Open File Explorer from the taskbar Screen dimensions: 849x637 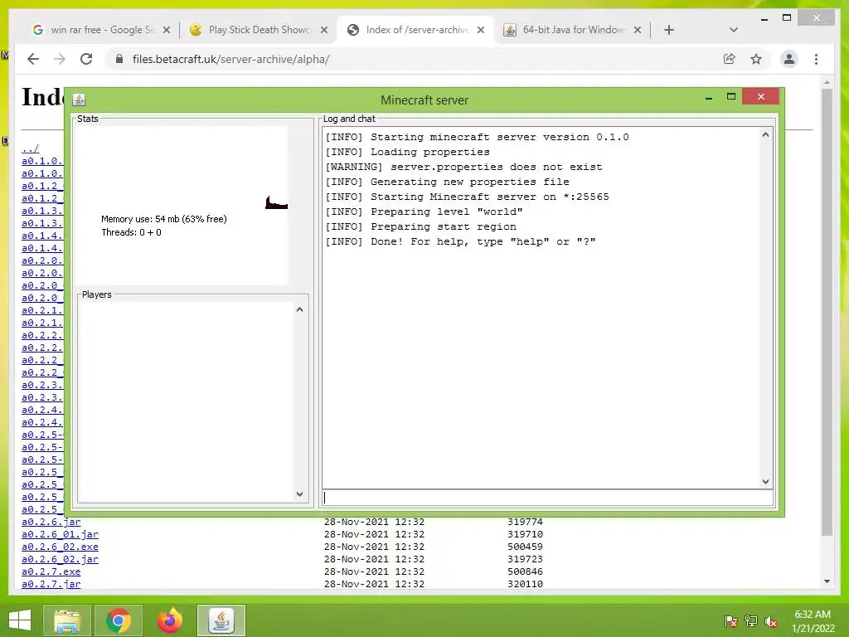pos(66,620)
